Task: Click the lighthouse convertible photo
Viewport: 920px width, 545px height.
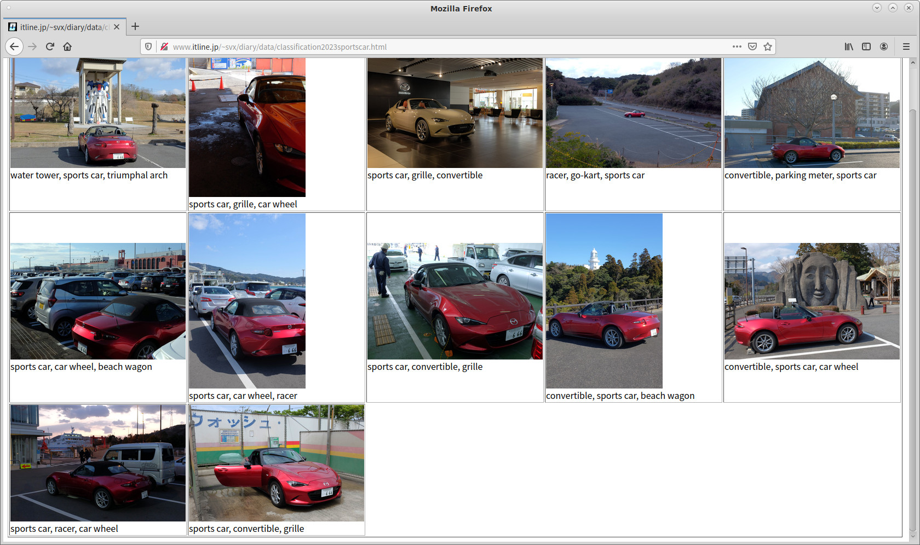Action: pos(604,301)
